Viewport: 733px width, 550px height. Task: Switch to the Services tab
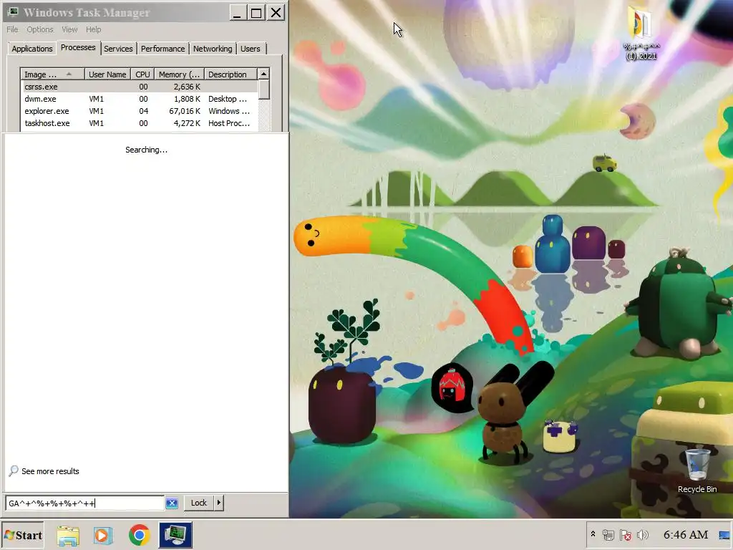tap(118, 49)
